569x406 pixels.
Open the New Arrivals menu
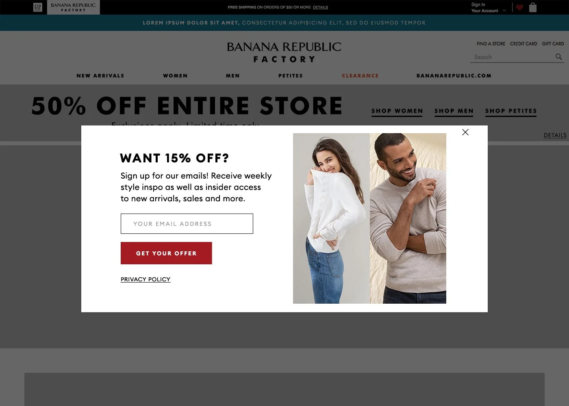[x=100, y=76]
